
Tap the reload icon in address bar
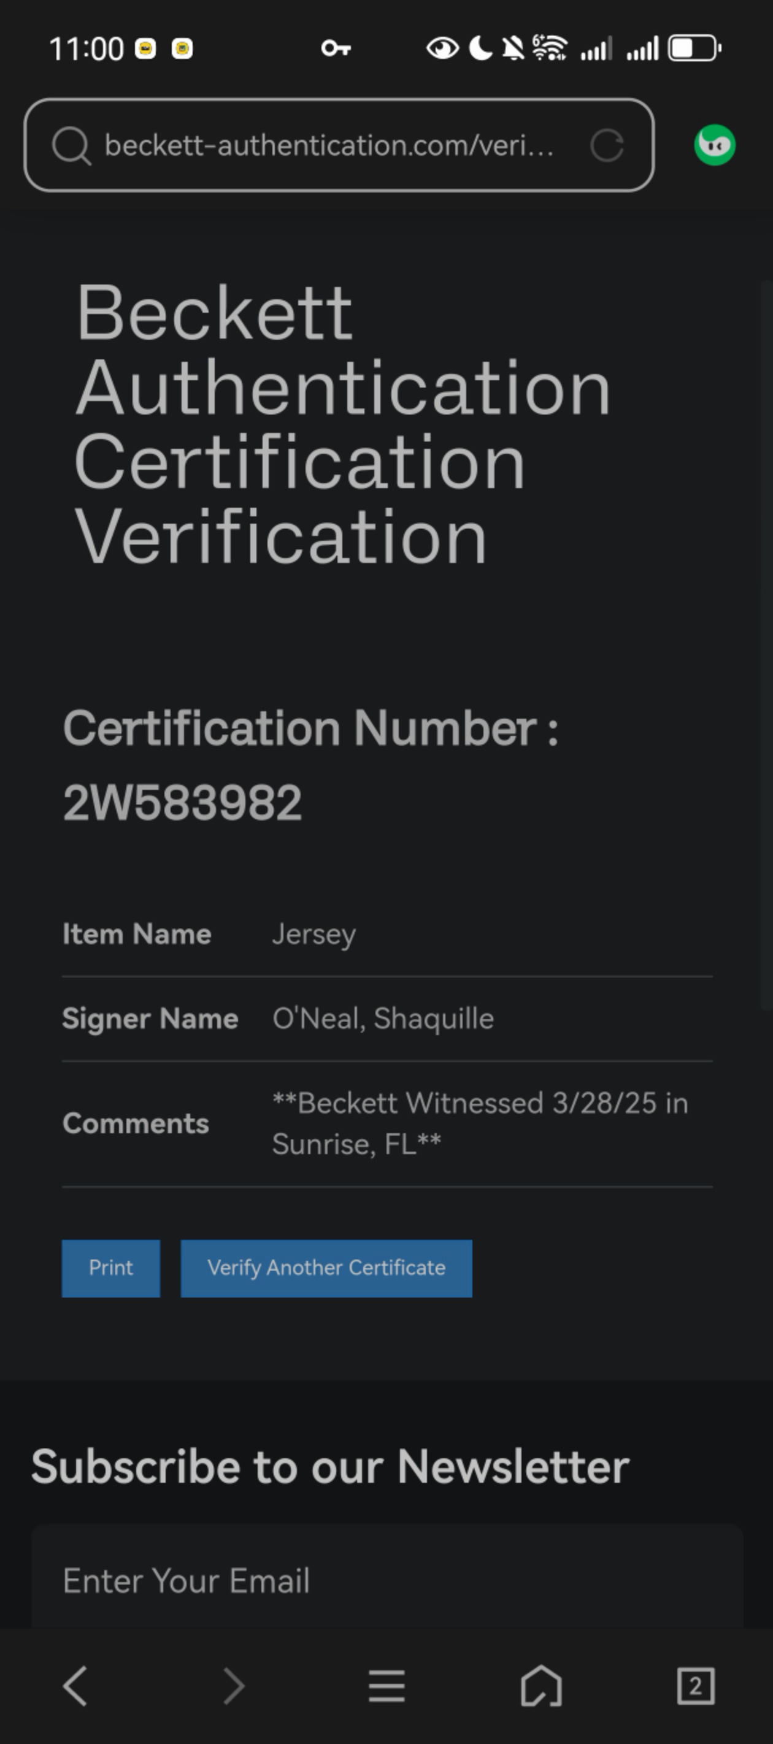pos(606,145)
